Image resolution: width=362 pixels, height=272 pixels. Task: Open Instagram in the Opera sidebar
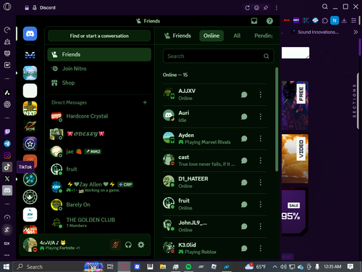click(x=7, y=155)
